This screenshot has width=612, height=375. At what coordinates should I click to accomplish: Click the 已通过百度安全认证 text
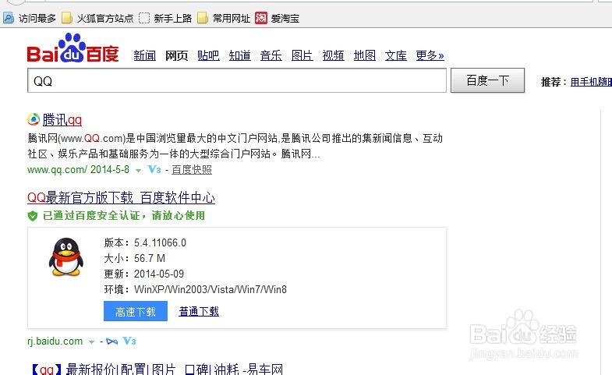(x=124, y=216)
